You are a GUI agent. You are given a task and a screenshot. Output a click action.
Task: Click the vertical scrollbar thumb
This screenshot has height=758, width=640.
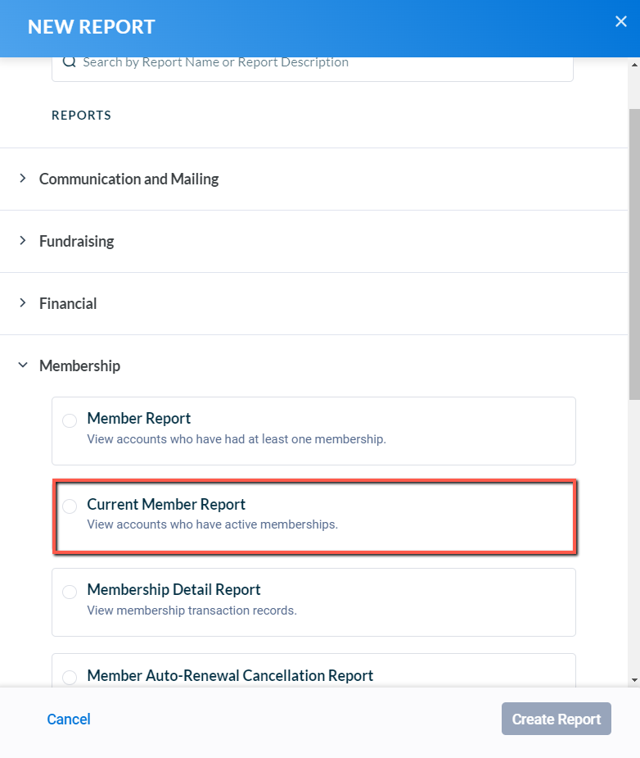634,254
